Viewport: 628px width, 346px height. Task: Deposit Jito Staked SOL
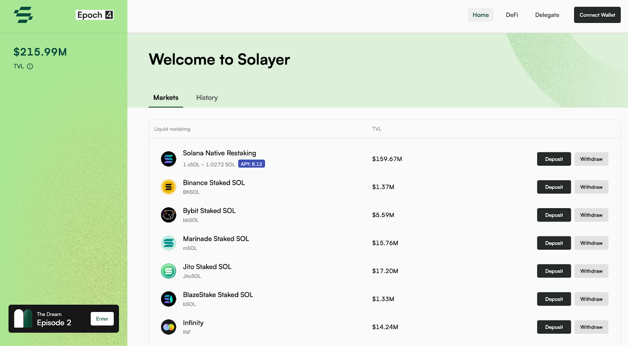(554, 271)
